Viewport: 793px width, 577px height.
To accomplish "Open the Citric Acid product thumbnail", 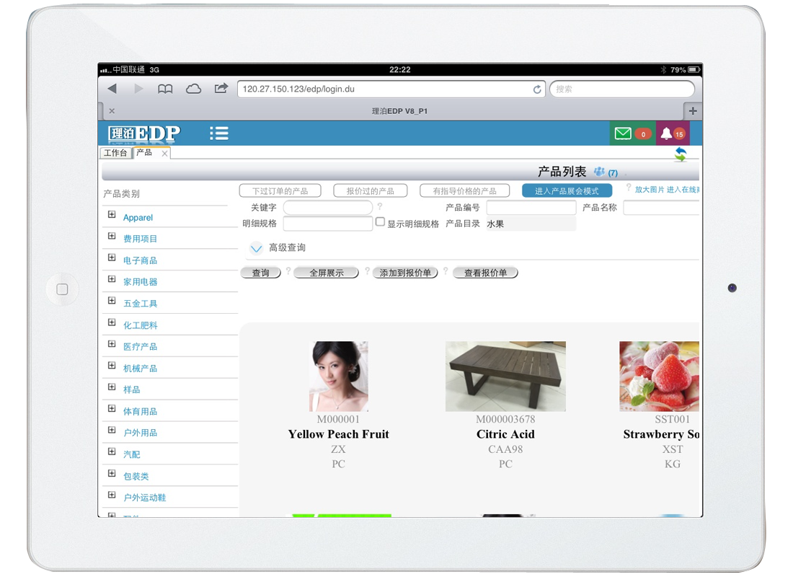I will pos(505,376).
